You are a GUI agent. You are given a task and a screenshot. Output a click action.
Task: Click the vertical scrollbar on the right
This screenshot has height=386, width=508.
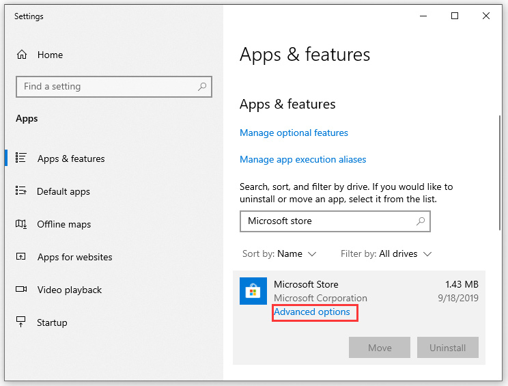(500, 173)
